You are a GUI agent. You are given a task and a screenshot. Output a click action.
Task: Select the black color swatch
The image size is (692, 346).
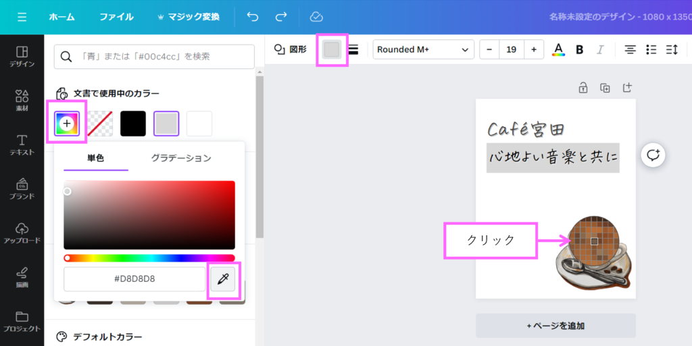pos(133,124)
